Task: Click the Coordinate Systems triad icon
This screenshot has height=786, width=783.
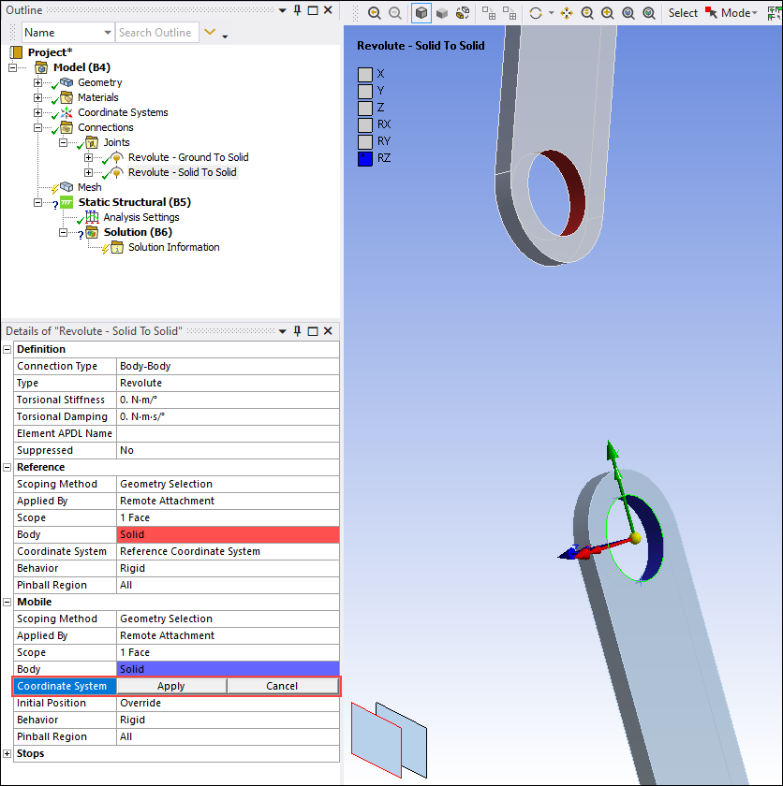Action: pos(66,112)
